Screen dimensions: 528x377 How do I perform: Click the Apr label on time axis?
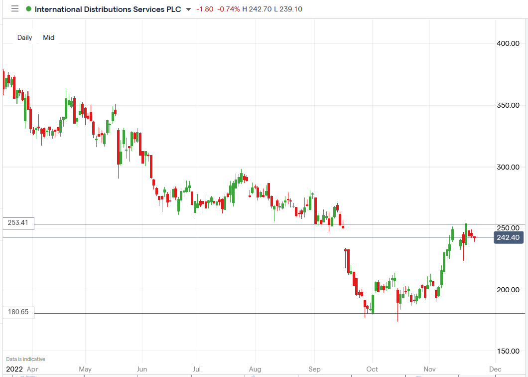(x=32, y=369)
